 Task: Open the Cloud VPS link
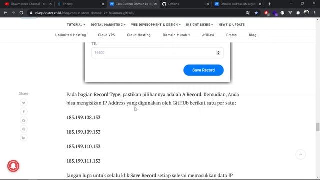[106, 35]
